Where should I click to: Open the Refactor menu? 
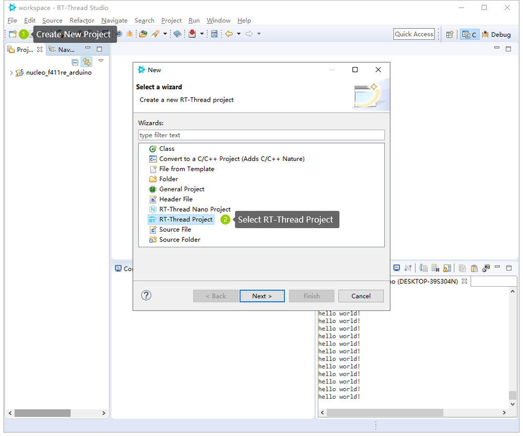[x=82, y=20]
